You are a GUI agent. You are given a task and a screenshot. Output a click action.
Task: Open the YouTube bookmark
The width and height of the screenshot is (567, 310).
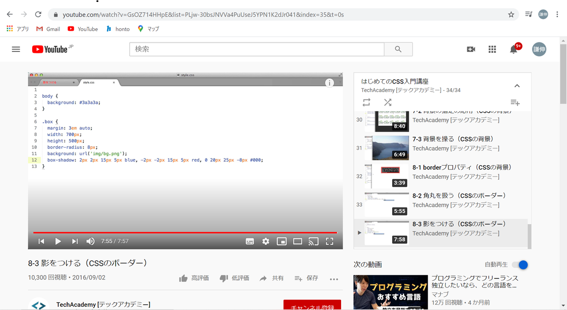coord(83,29)
